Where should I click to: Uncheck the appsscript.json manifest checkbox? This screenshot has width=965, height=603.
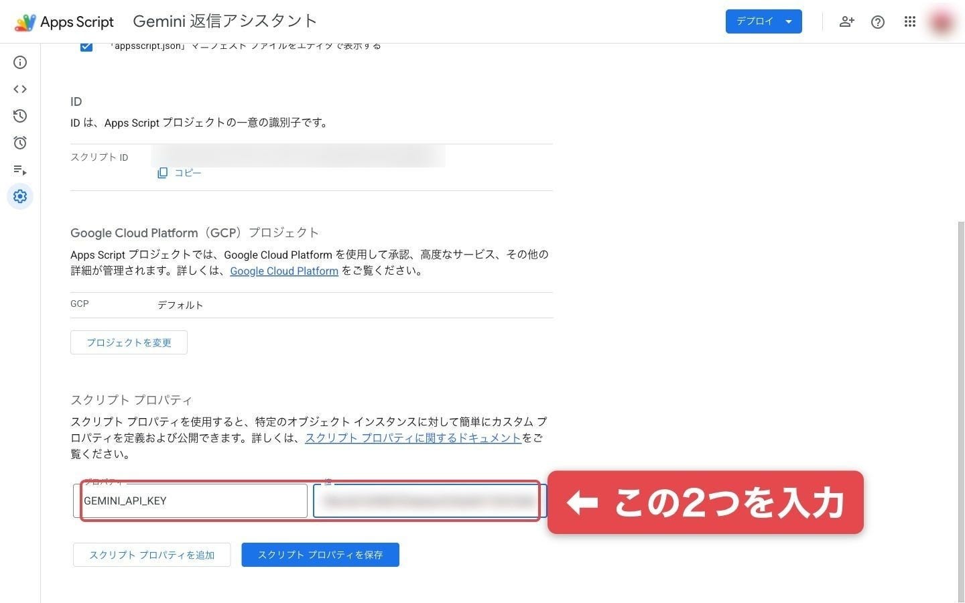pyautogui.click(x=86, y=46)
